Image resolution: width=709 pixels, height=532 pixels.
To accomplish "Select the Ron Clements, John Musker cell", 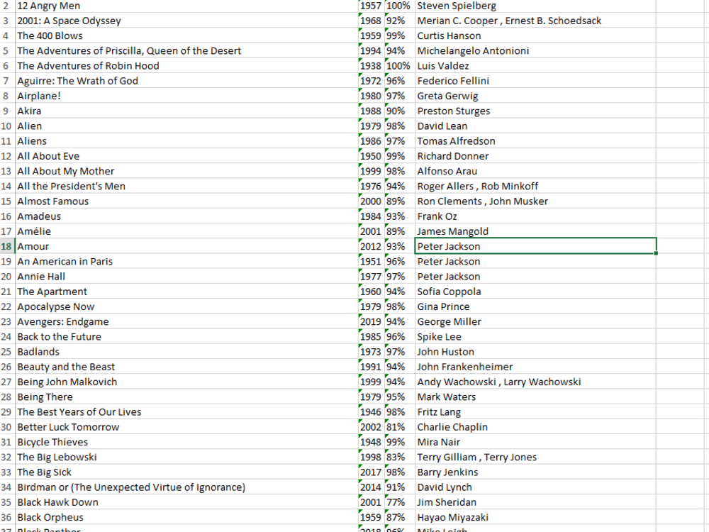I will tap(535, 201).
